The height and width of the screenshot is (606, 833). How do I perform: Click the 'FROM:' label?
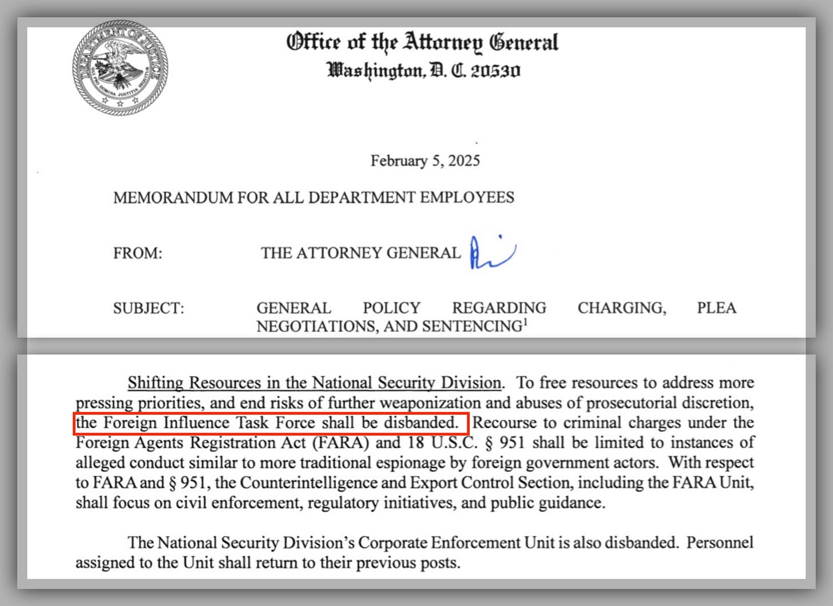(x=138, y=253)
